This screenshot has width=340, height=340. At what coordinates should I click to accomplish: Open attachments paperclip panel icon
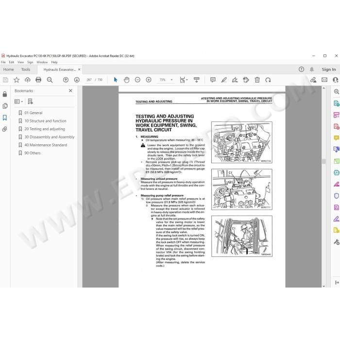5,130
